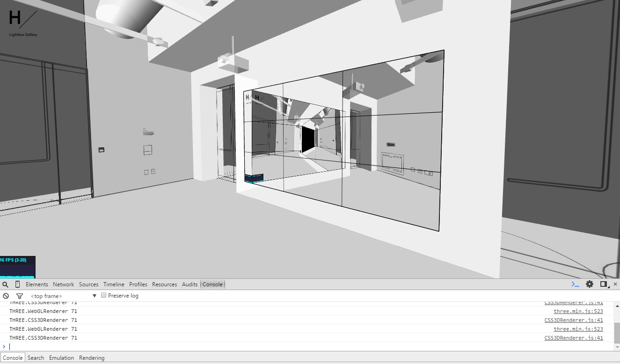Viewport: 620px width, 364px height.
Task: Toggle the console filter funnel
Action: pyautogui.click(x=19, y=296)
